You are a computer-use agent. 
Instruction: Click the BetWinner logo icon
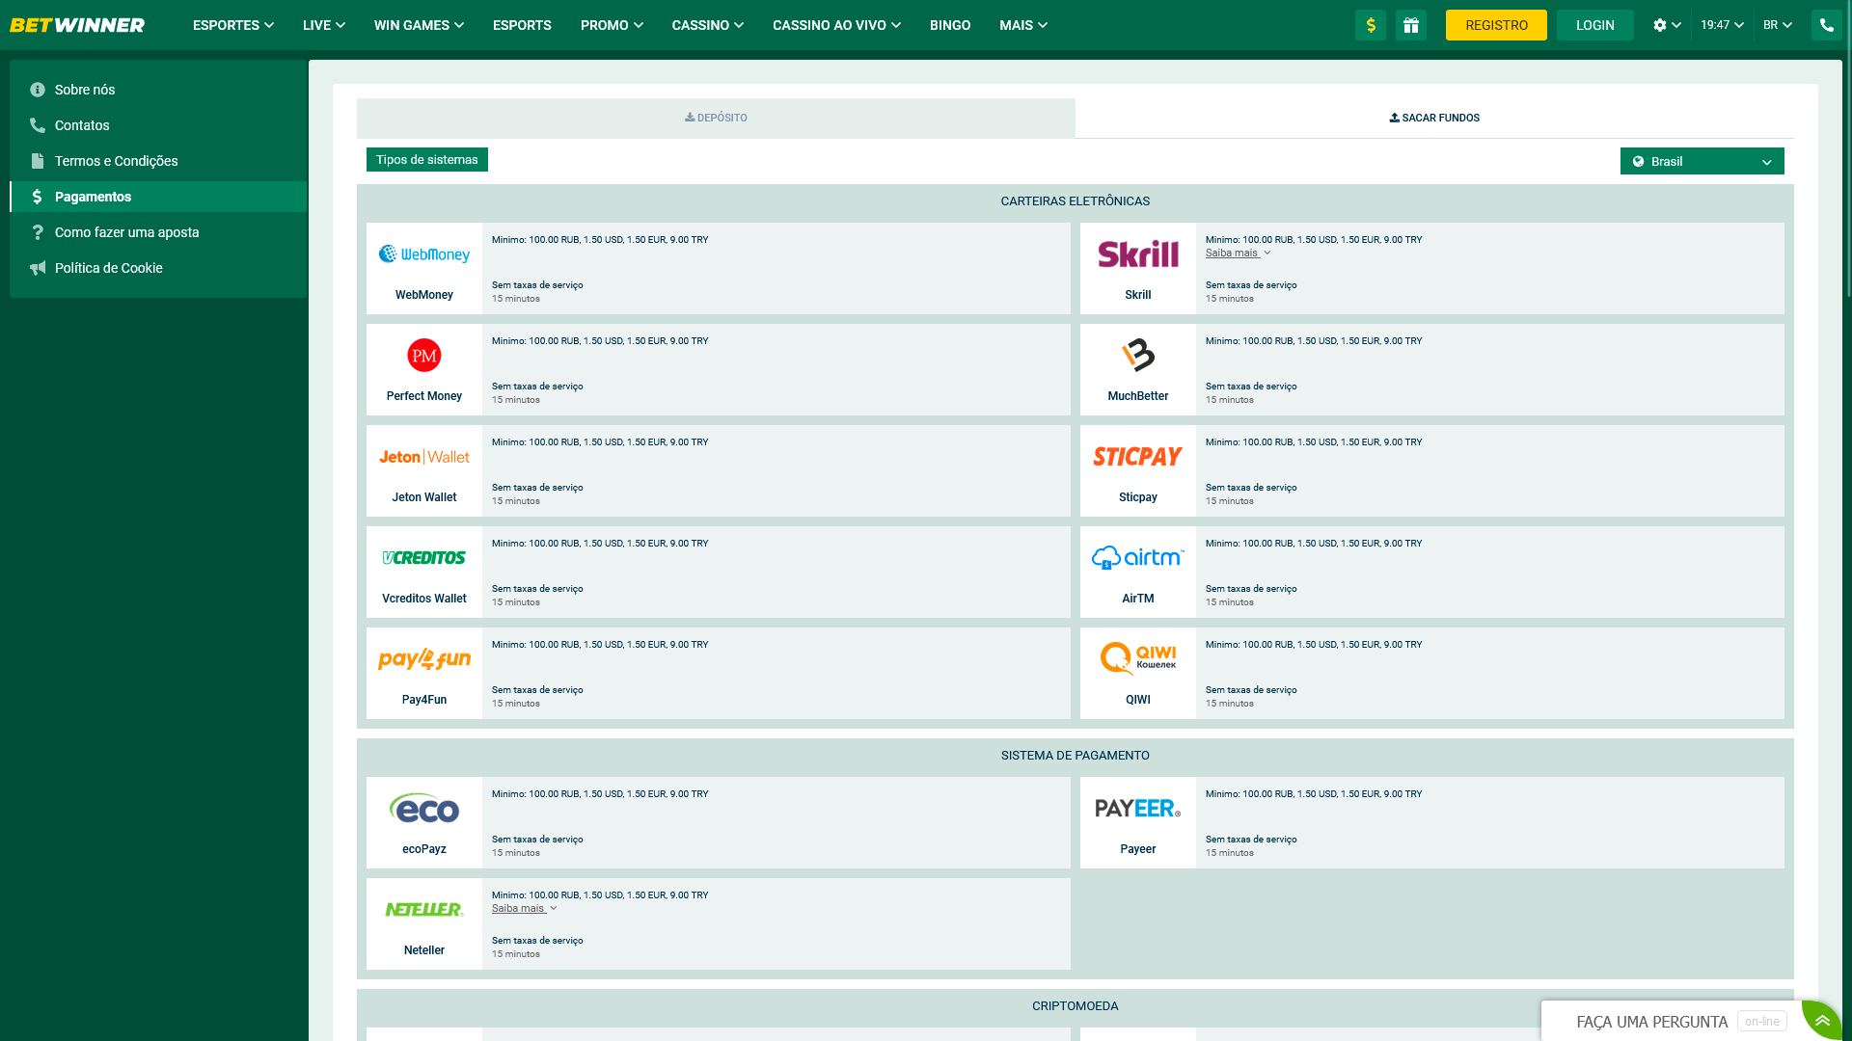tap(80, 24)
